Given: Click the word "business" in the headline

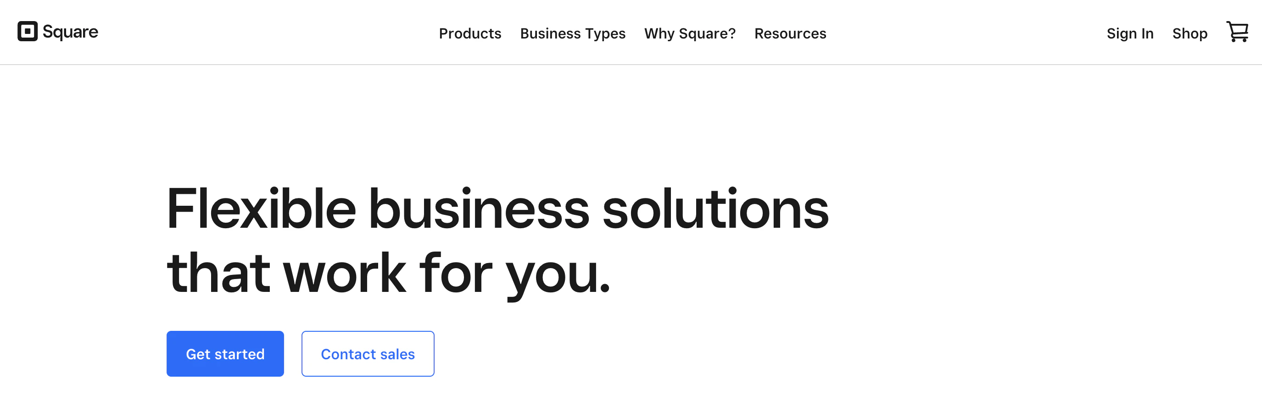Looking at the screenshot, I should (479, 208).
